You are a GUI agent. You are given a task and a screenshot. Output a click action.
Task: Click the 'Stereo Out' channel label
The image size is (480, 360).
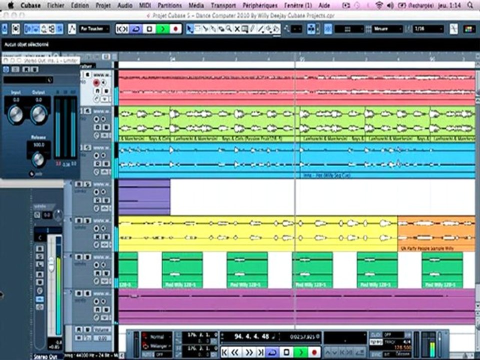pyautogui.click(x=45, y=356)
